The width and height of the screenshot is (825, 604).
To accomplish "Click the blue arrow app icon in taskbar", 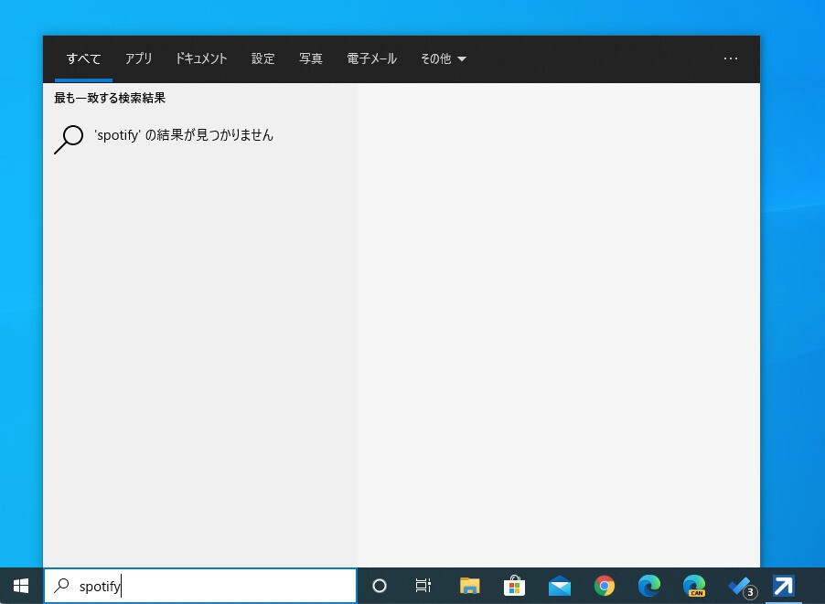I will (783, 586).
